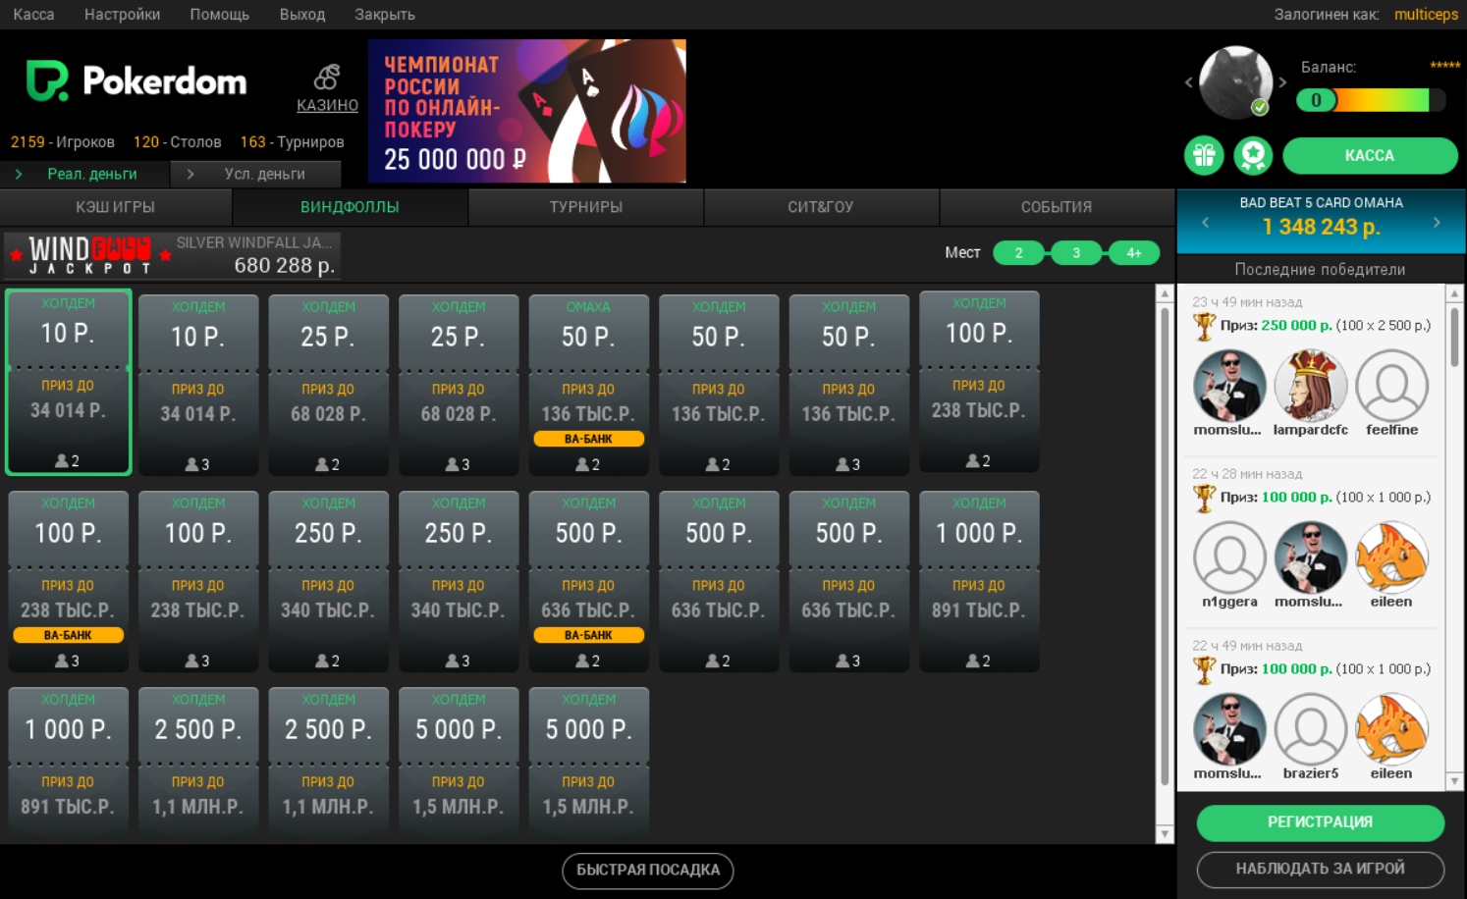The width and height of the screenshot is (1467, 899).
Task: Click the 680 288 р. Silver Windfall jackpot amount
Action: click(x=285, y=265)
